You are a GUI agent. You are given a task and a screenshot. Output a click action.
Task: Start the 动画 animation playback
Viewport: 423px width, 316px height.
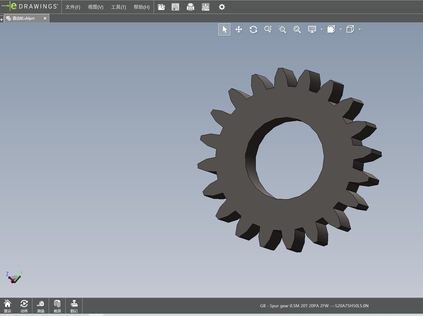pyautogui.click(x=24, y=306)
